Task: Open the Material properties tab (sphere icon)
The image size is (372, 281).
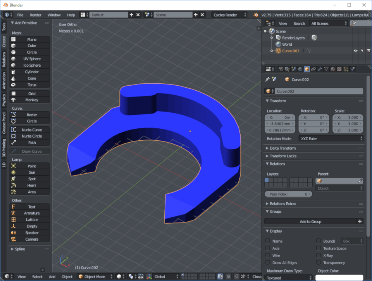Action: click(x=332, y=69)
